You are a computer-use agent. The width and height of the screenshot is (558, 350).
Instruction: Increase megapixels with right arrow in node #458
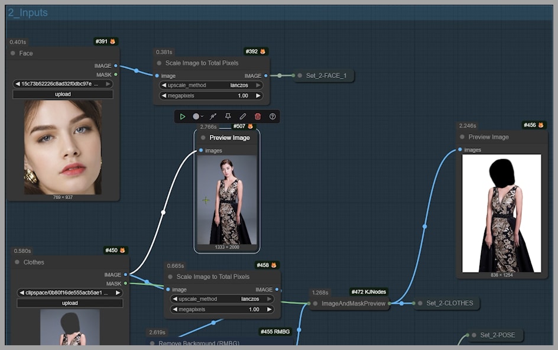pyautogui.click(x=270, y=309)
